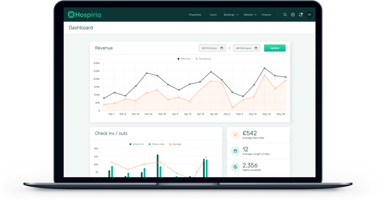Expand the Website dropdown menu
The width and height of the screenshot is (379, 201).
point(250,15)
